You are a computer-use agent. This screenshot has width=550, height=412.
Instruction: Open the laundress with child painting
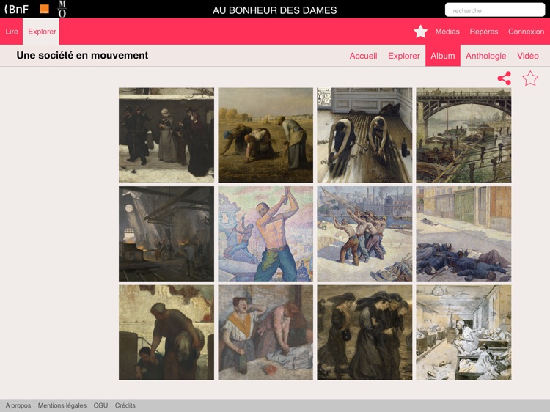point(166,332)
